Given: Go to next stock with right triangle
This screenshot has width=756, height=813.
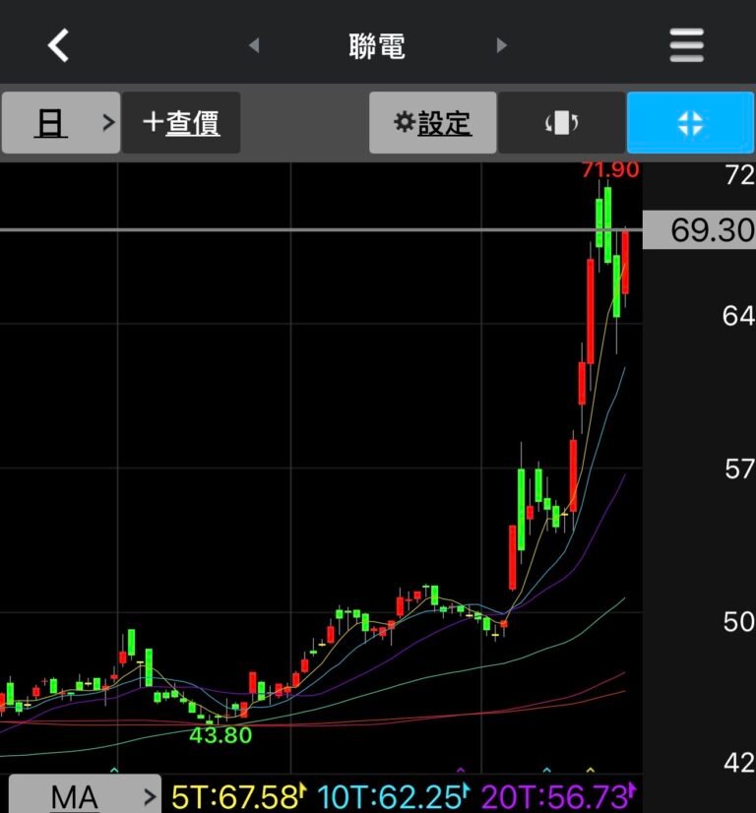Looking at the screenshot, I should pyautogui.click(x=502, y=45).
